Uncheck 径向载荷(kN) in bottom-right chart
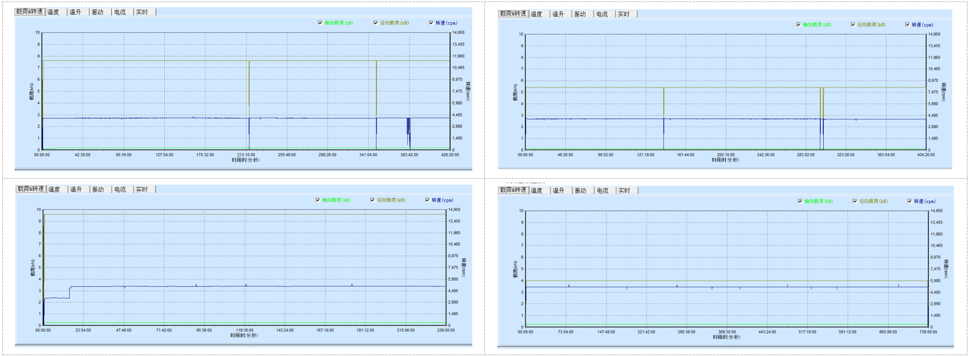 [x=855, y=201]
